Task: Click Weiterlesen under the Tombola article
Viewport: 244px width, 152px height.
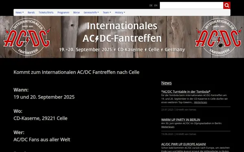Action: [200, 103]
